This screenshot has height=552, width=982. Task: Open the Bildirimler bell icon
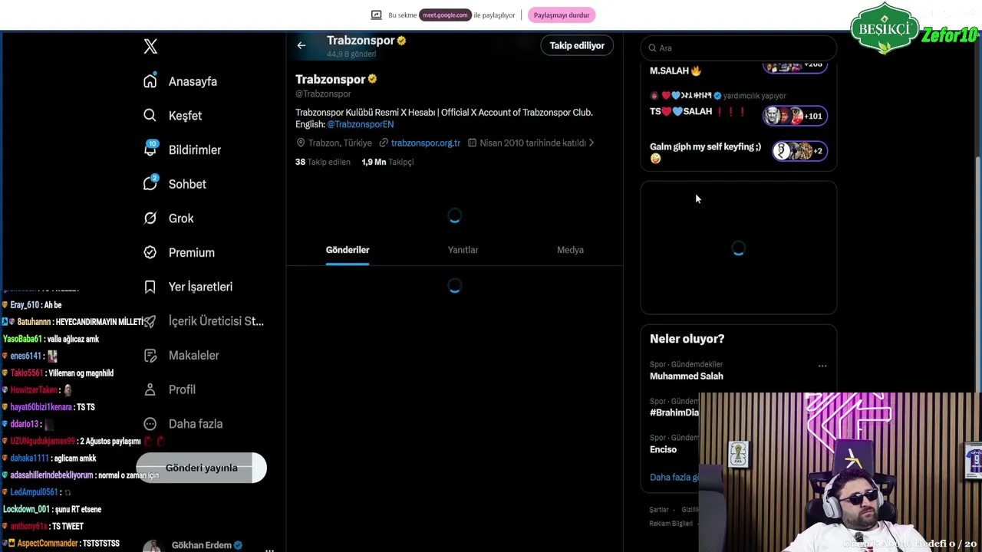150,149
